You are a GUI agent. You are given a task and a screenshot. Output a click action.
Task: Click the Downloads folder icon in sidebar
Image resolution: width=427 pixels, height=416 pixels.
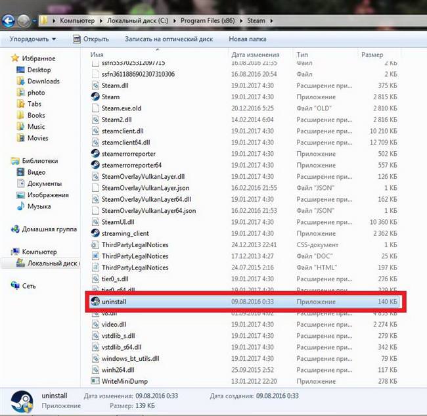20,81
